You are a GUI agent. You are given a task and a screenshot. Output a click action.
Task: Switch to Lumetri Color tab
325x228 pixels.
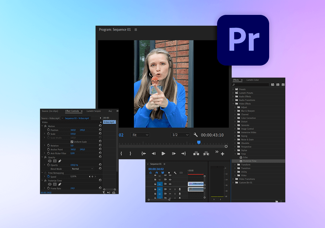pos(252,80)
